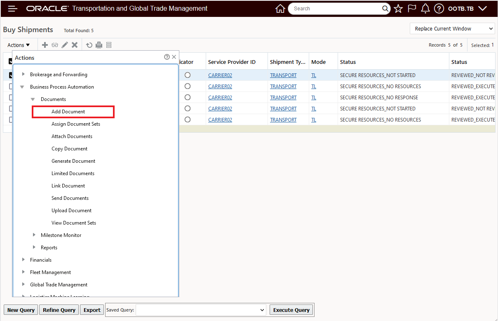Click the 'Total Found: 5' text

tap(79, 30)
